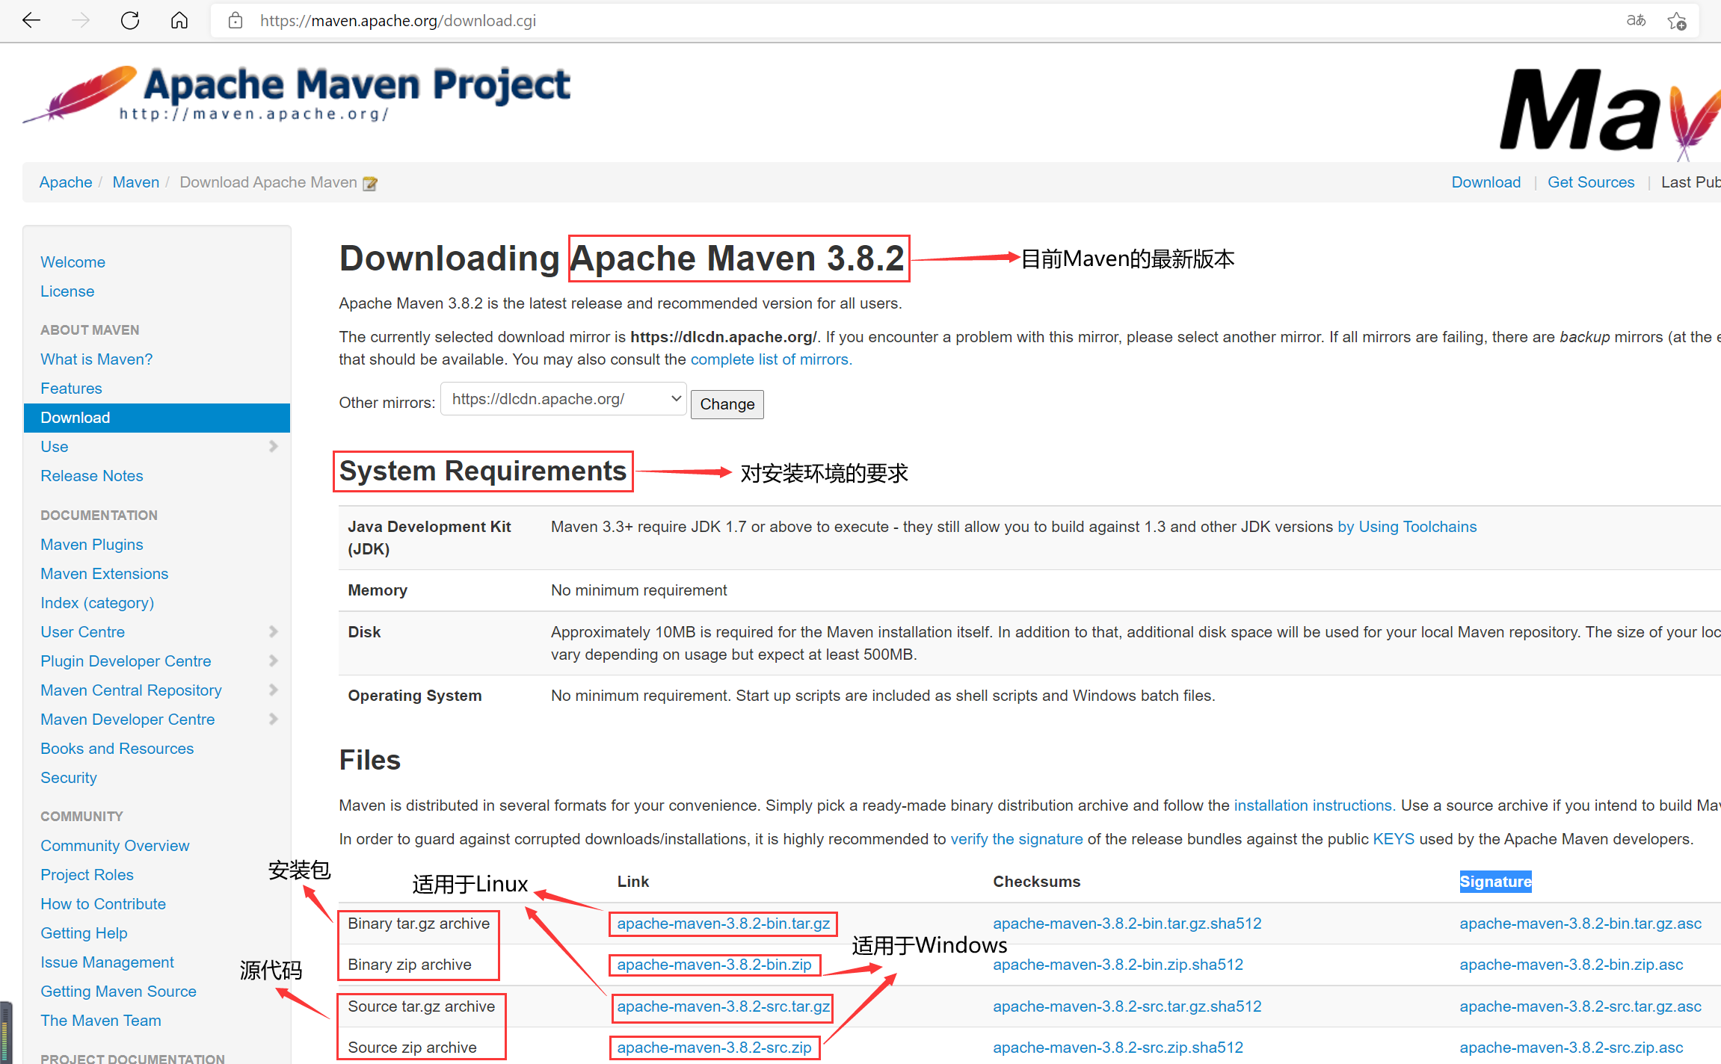This screenshot has height=1064, width=1721.
Task: Expand User Centre submenu chevron
Action: click(273, 631)
